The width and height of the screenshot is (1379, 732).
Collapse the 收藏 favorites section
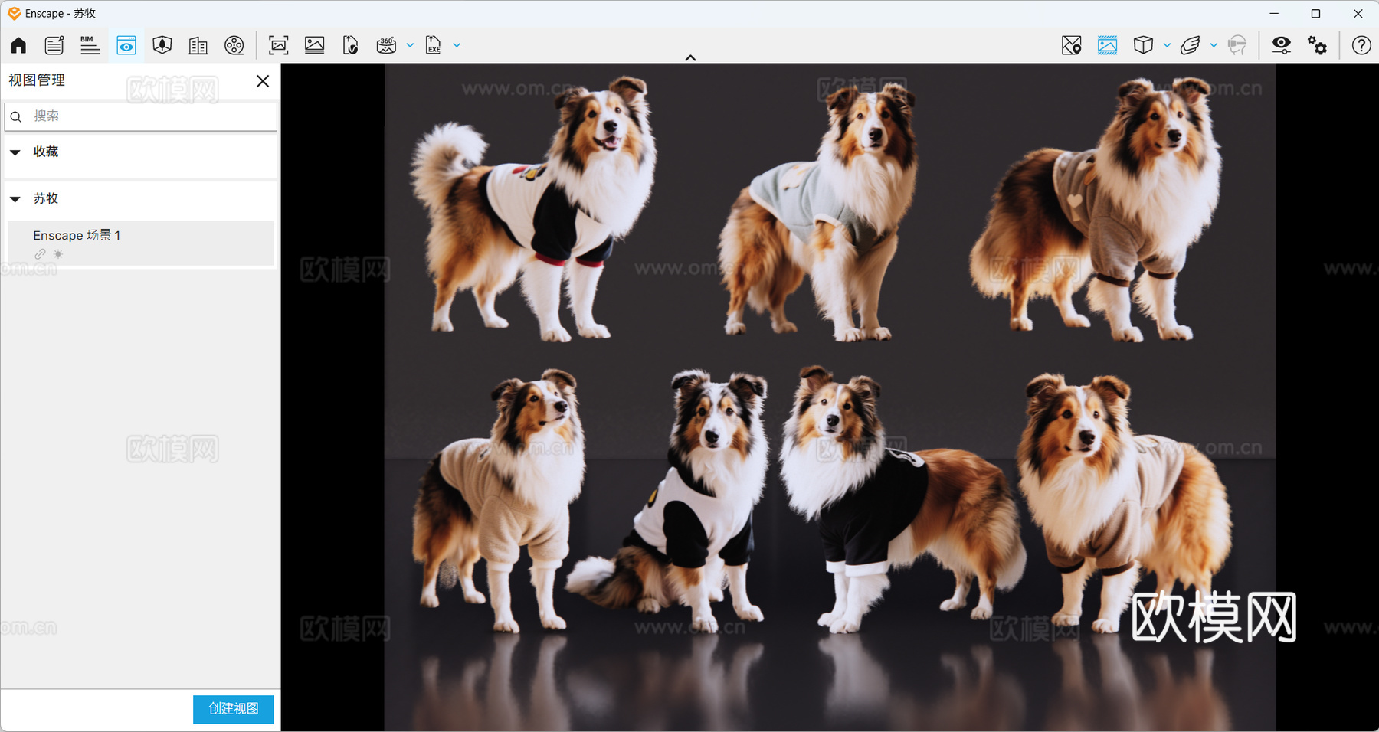15,152
